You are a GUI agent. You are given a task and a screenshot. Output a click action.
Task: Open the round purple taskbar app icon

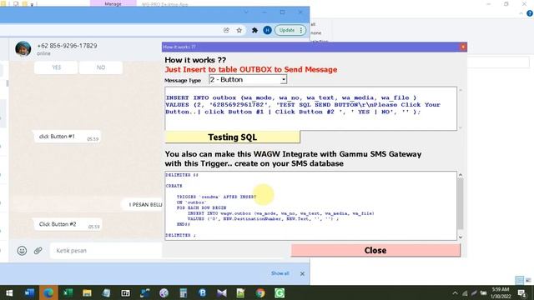pyautogui.click(x=164, y=292)
